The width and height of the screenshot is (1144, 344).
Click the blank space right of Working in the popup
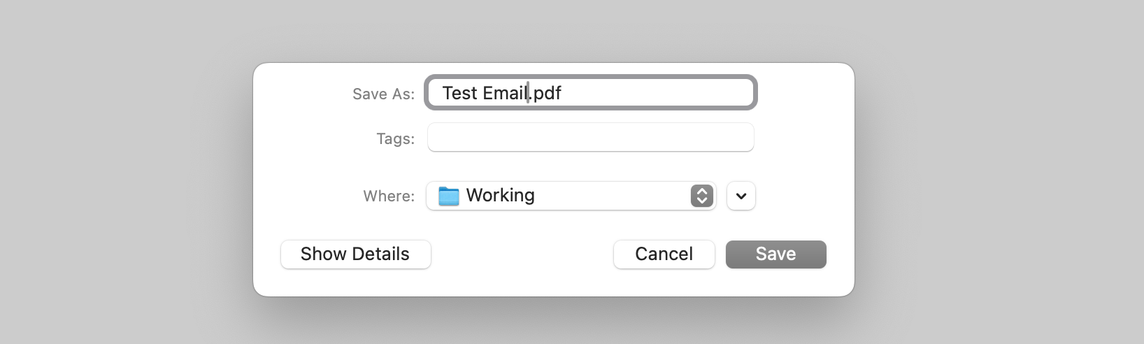click(612, 196)
